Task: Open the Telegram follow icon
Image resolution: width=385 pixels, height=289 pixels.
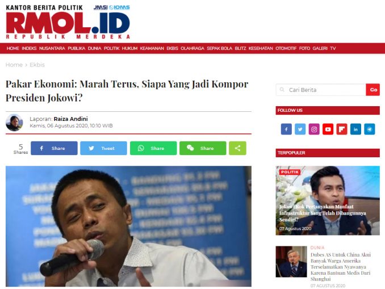Action: pyautogui.click(x=369, y=129)
